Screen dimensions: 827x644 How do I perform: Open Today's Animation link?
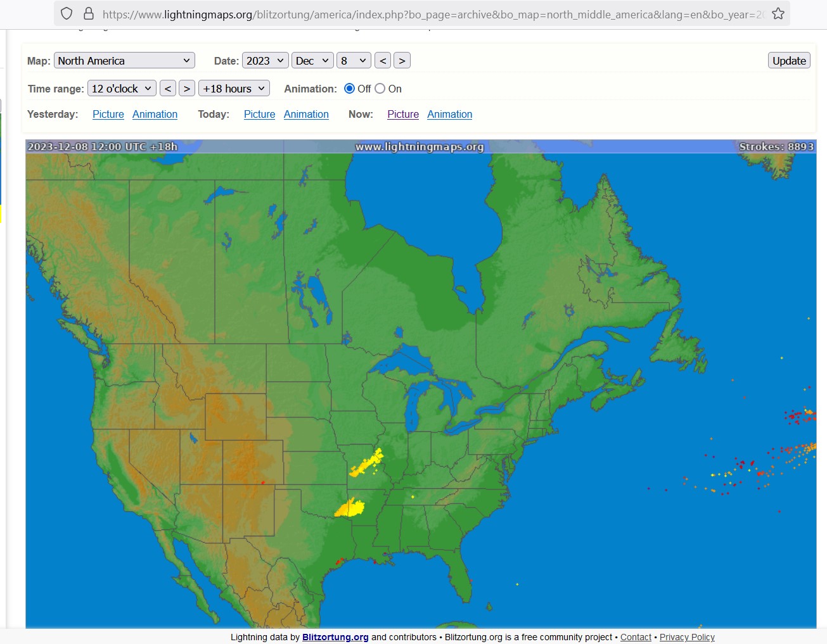pyautogui.click(x=306, y=115)
